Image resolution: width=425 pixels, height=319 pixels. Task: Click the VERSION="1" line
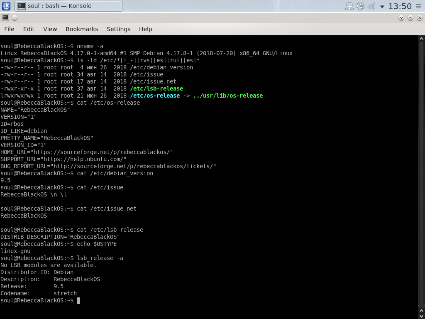click(18, 117)
